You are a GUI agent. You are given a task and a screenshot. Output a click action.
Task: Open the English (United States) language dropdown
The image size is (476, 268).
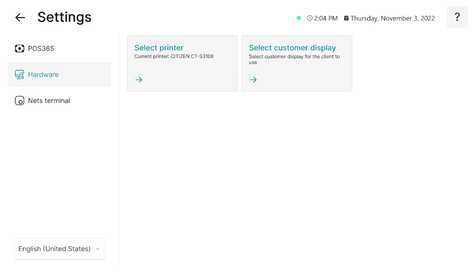[59, 249]
